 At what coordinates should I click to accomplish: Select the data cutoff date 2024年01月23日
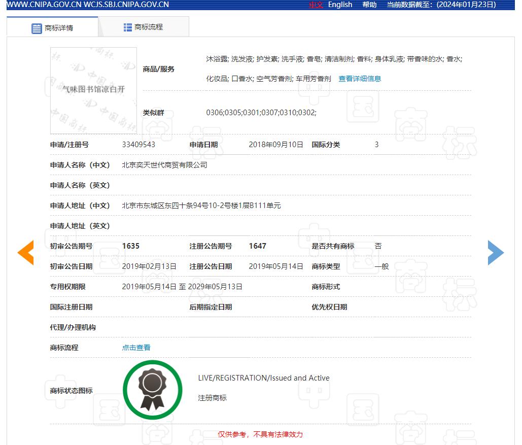[466, 5]
